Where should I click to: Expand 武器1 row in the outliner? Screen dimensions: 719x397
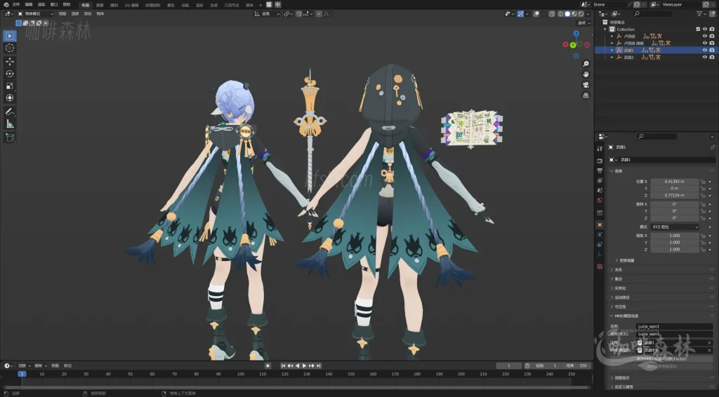[x=612, y=50]
